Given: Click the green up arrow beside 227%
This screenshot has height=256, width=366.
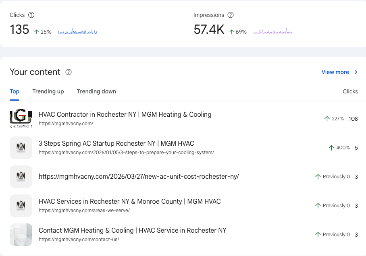Looking at the screenshot, I should [327, 119].
